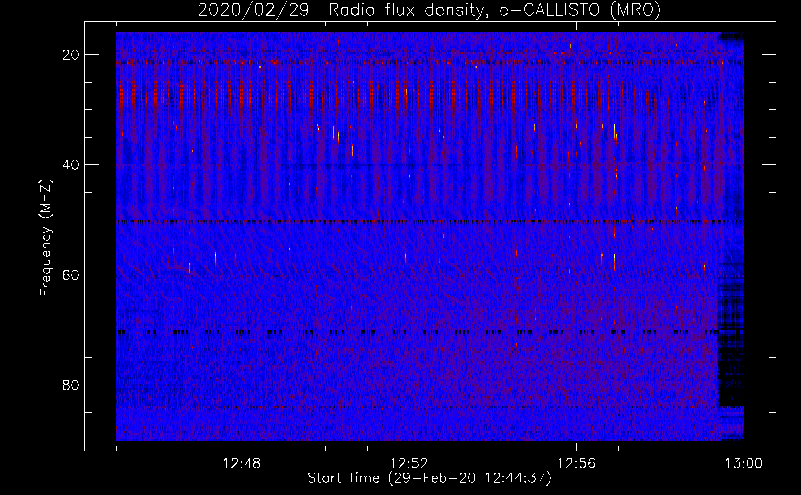801x495 pixels.
Task: Click the 'Start Time (29-Feb-20 12:44:37)' x-axis label
Action: coord(429,478)
